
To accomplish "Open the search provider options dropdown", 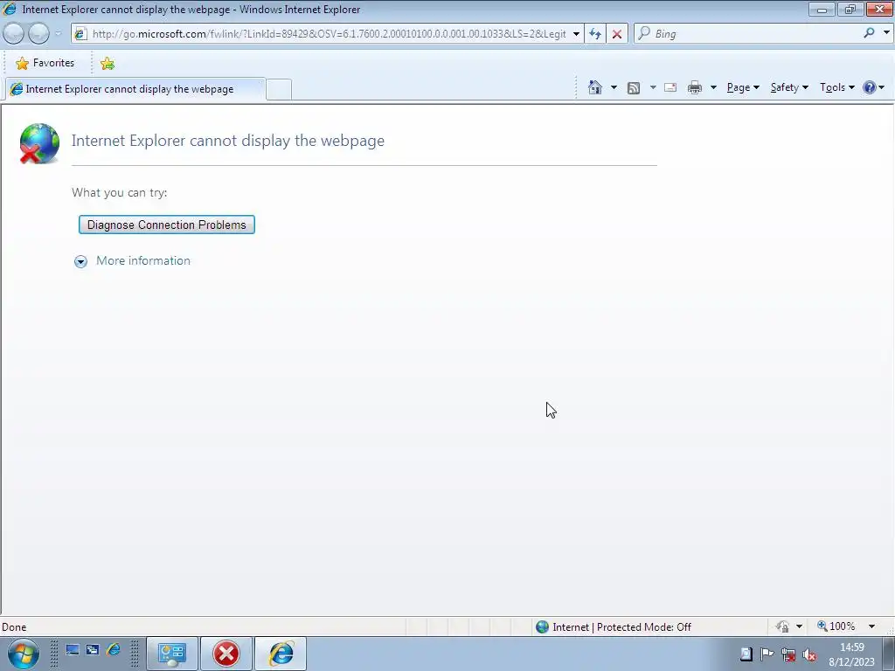I will point(886,33).
